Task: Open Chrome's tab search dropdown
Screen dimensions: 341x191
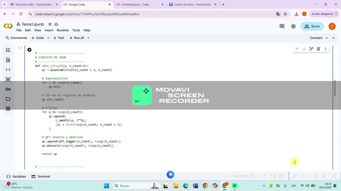Action: [x=5, y=5]
